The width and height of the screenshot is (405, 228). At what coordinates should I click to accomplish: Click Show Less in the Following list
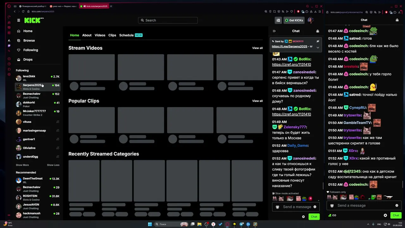click(x=53, y=165)
